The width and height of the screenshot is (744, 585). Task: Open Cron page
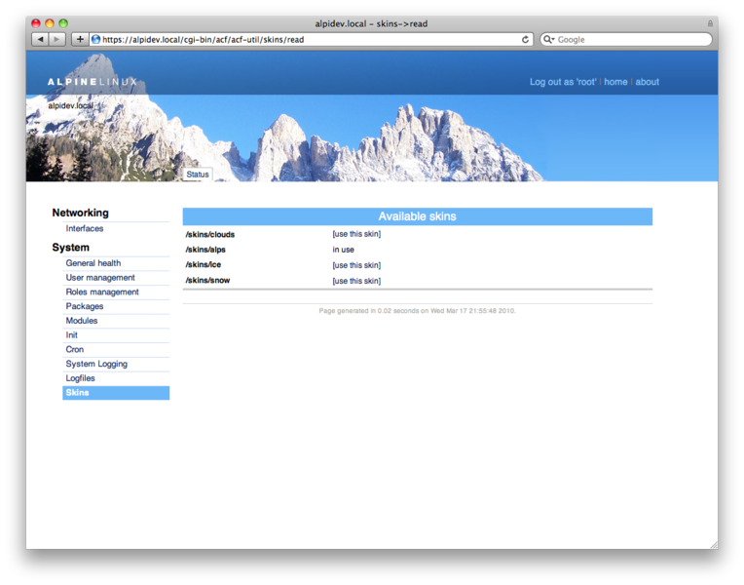74,349
